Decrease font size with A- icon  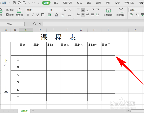[70, 10]
